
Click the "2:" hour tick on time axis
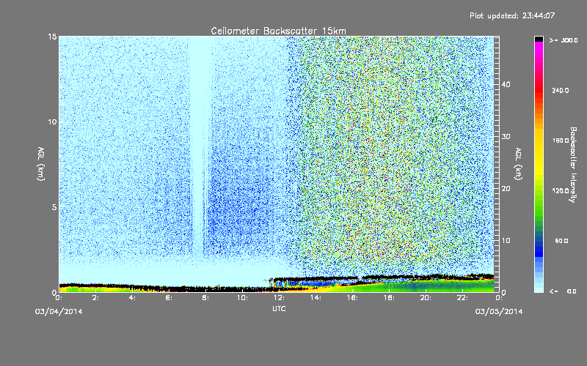(x=95, y=298)
